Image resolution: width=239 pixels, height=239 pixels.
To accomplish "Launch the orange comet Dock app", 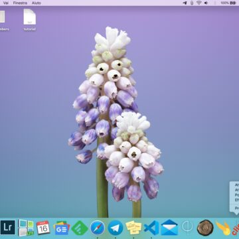I will [223, 228].
